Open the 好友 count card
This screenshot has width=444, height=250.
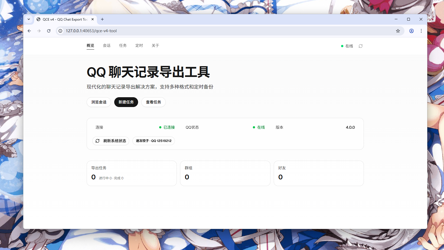pyautogui.click(x=319, y=173)
